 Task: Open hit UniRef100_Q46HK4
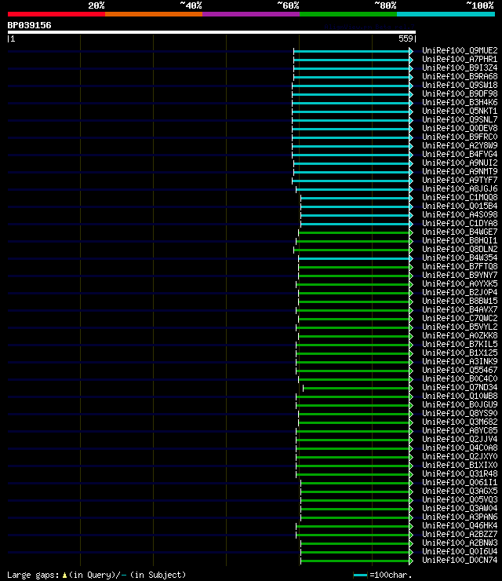(460, 526)
